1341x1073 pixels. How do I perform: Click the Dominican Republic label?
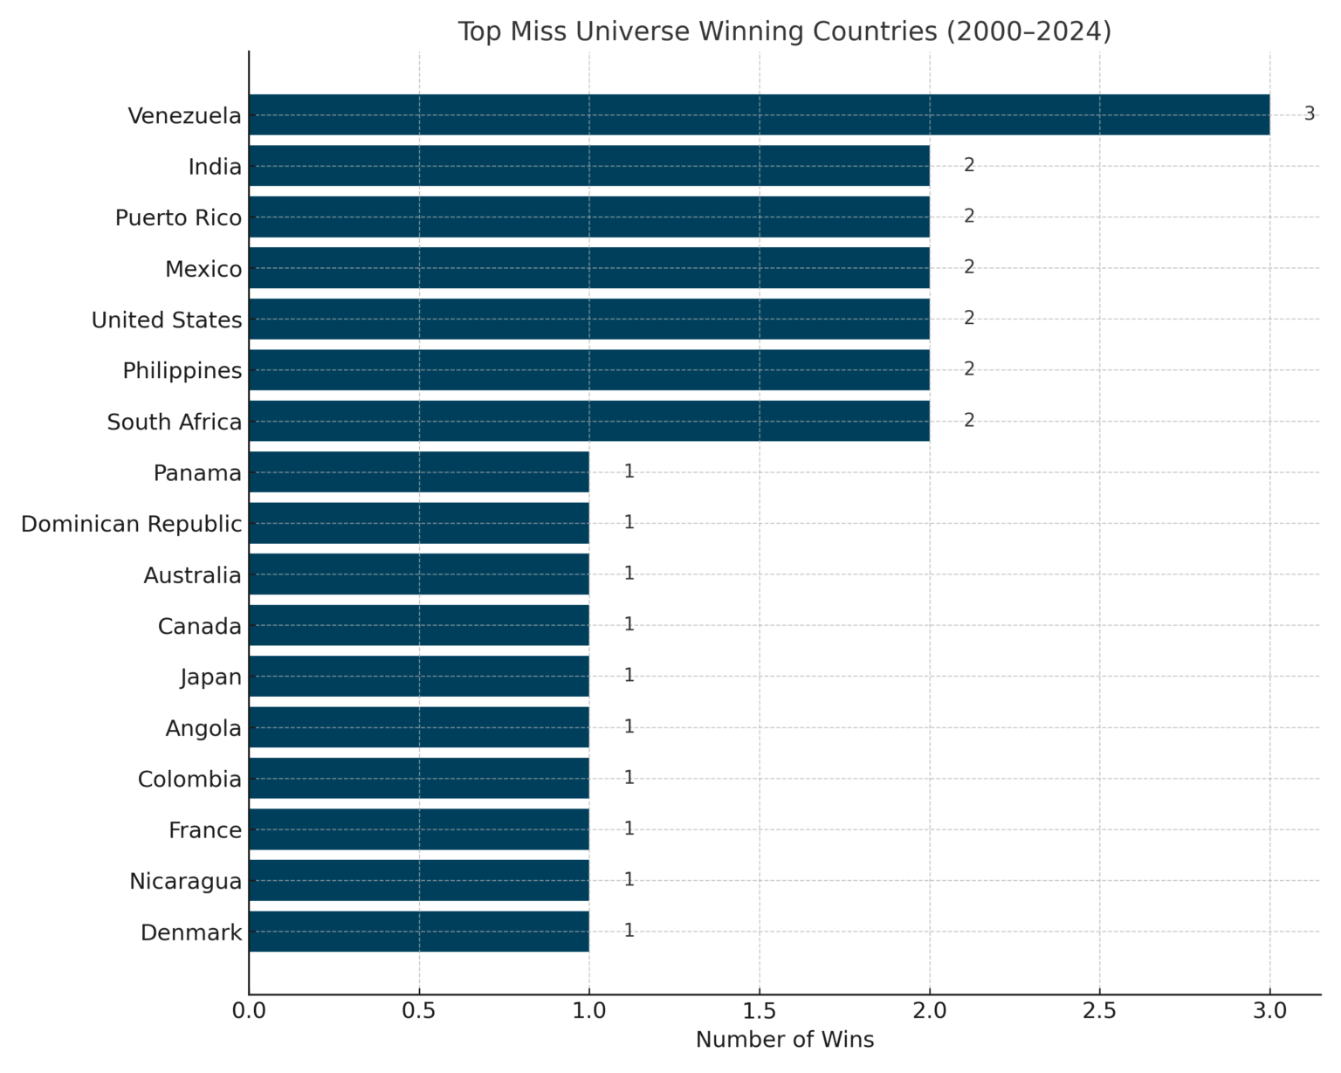click(x=132, y=524)
